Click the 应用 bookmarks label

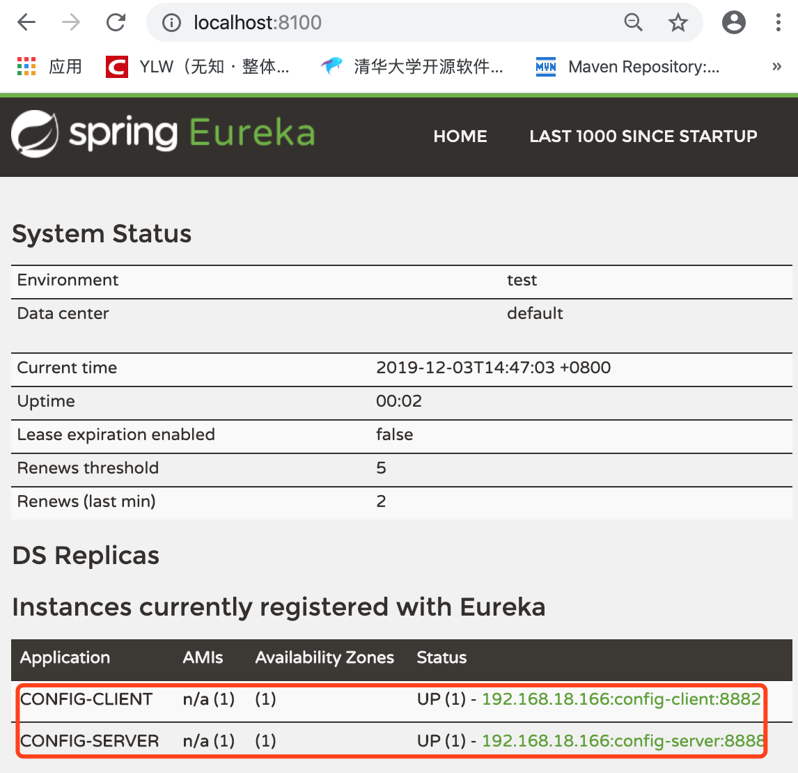[x=65, y=67]
